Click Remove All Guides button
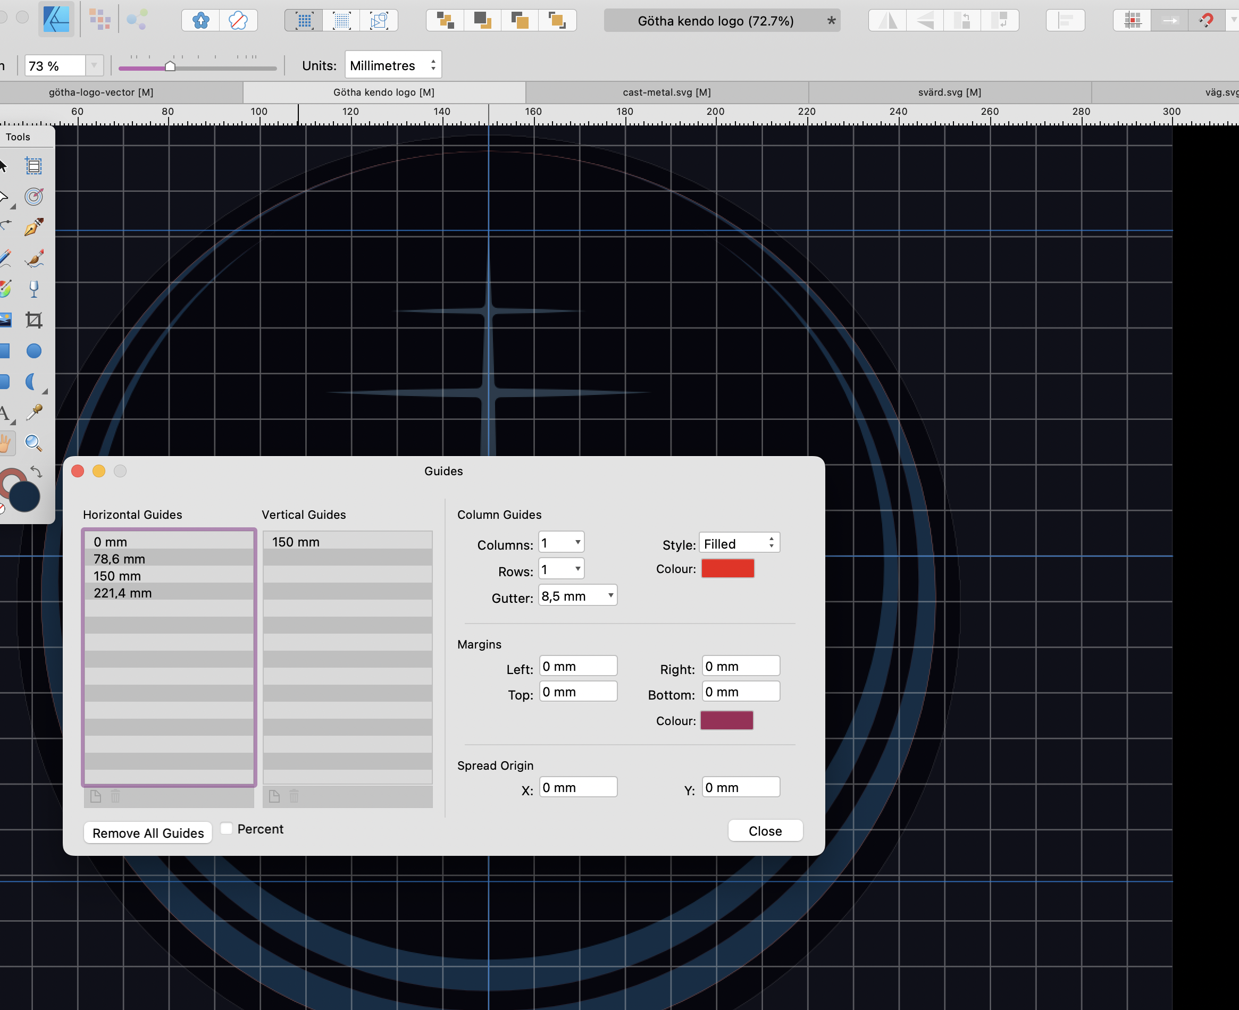The height and width of the screenshot is (1010, 1239). (x=148, y=832)
